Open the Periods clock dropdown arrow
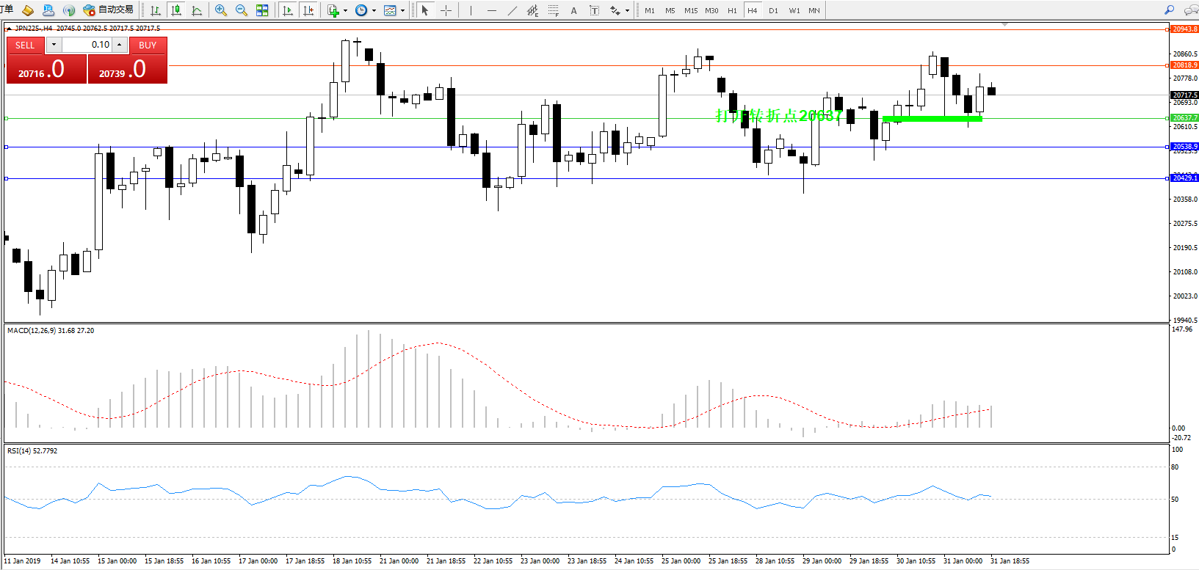The width and height of the screenshot is (1199, 570). pos(374,10)
